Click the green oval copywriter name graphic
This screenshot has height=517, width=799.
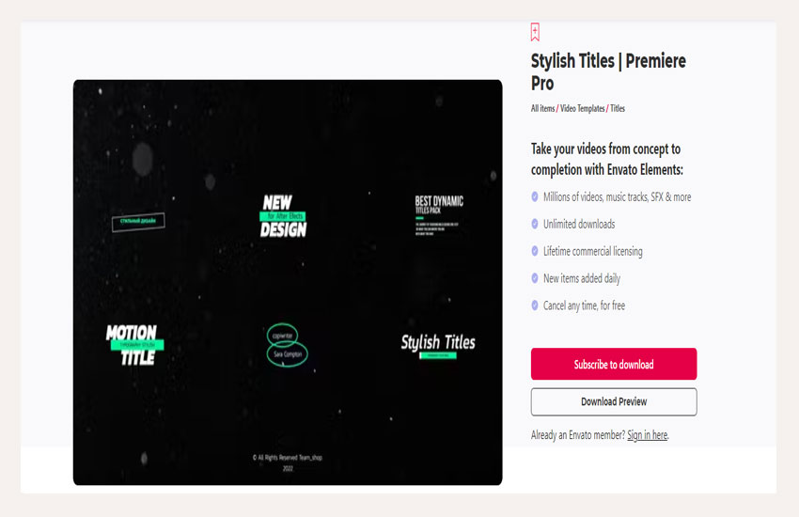coord(287,345)
